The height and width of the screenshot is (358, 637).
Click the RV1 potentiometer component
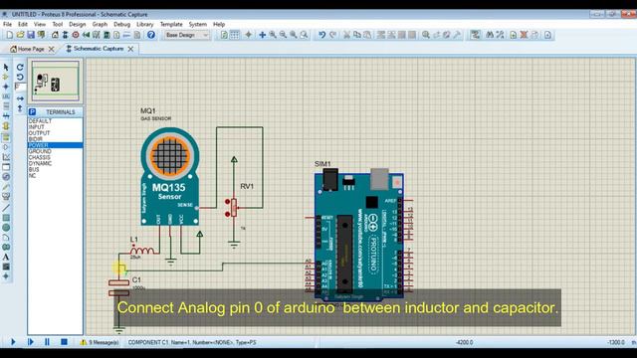[x=234, y=208]
